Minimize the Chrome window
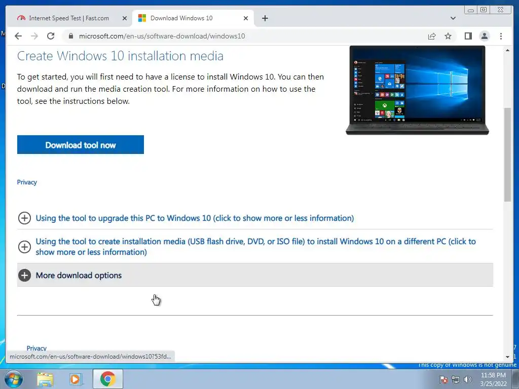 click(x=471, y=10)
